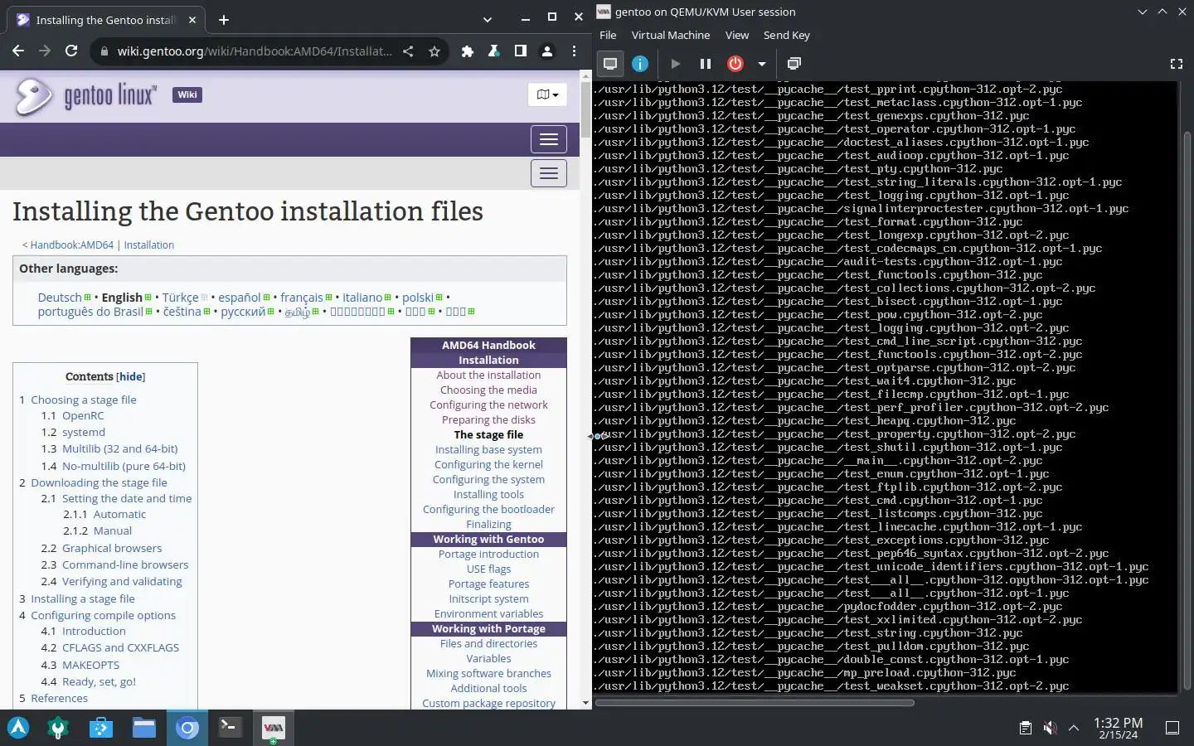
Task: Open the terminal from the taskbar
Action: [230, 728]
